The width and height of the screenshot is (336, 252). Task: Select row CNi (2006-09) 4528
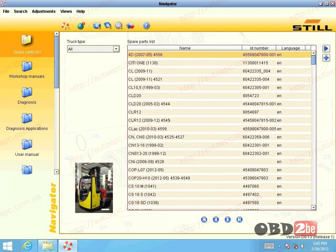(x=219, y=162)
